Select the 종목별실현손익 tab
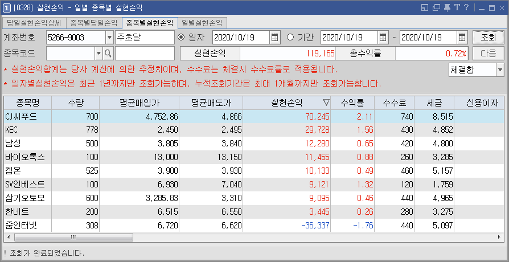This screenshot has width=509, height=262. [x=150, y=23]
